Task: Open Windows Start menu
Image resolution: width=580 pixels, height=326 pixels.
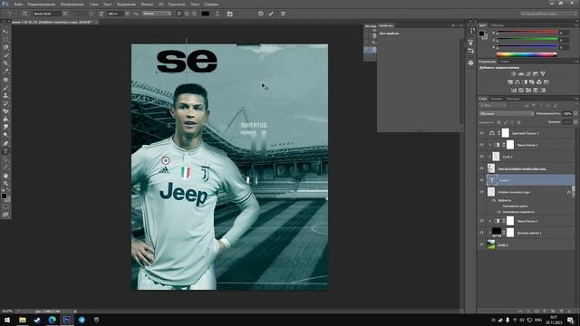Action: click(7, 320)
